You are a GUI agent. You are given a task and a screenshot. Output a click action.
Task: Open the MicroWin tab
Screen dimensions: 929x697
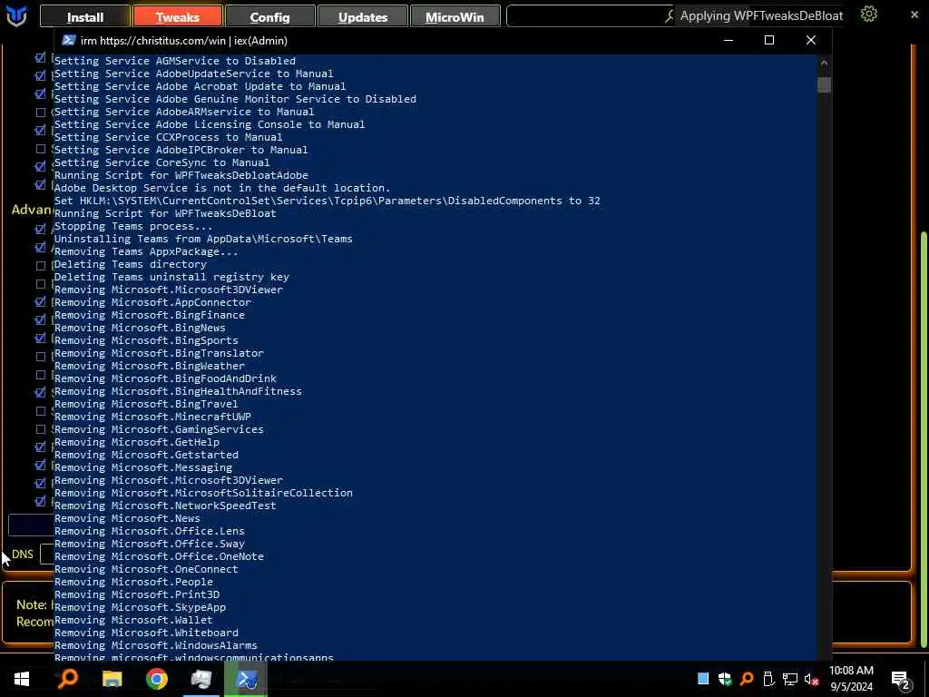click(455, 16)
